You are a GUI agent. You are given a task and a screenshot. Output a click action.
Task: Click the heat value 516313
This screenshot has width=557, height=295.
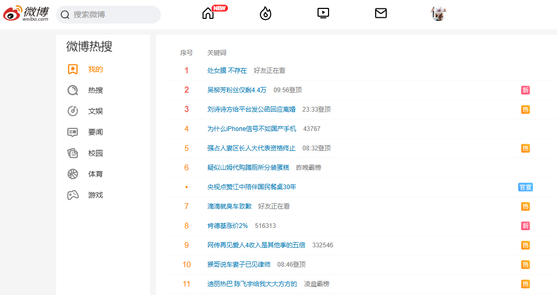coord(265,226)
